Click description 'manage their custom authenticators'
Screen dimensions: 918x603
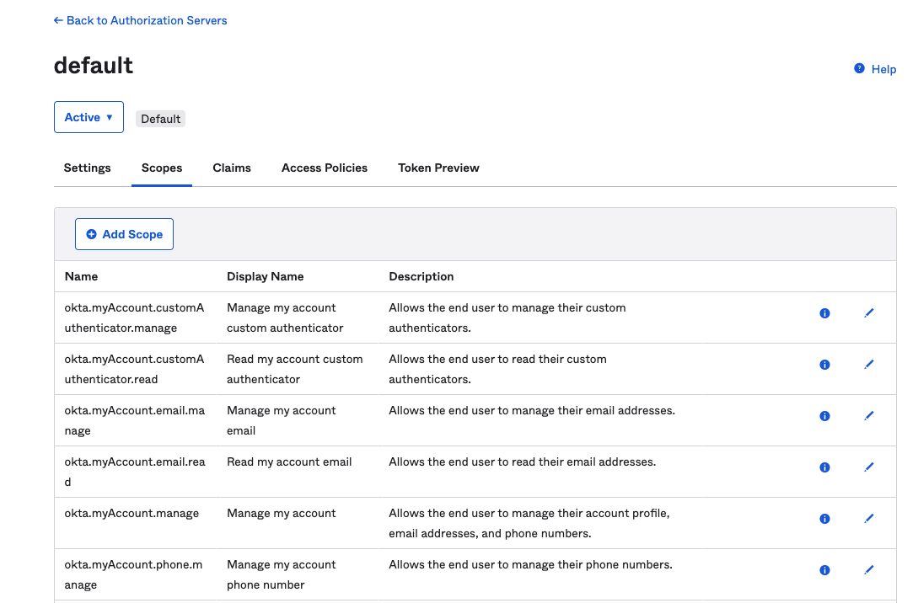[507, 318]
